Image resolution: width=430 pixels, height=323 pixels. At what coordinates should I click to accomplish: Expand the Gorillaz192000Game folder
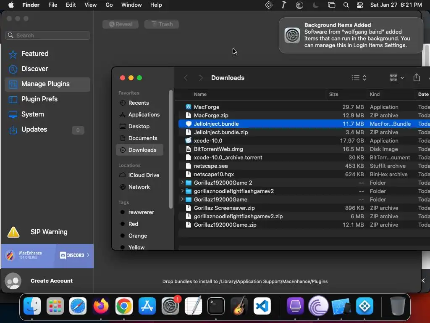182,199
